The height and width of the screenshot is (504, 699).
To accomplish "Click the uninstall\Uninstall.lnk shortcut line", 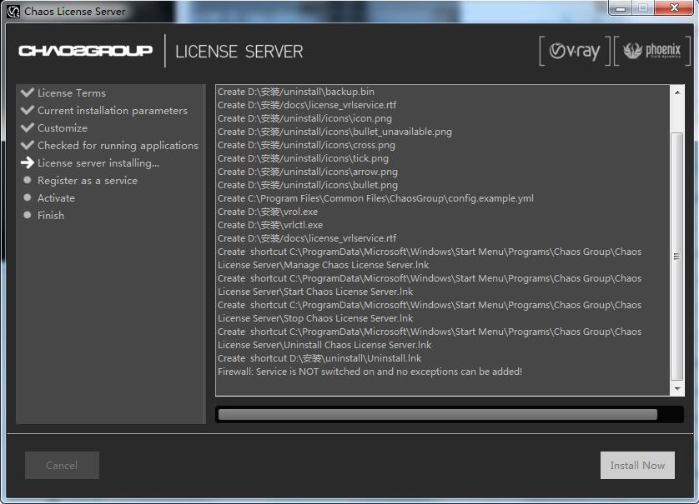I will [x=319, y=358].
